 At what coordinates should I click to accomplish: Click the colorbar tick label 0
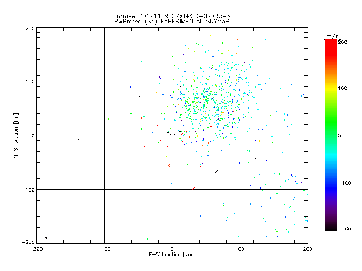click(339, 135)
